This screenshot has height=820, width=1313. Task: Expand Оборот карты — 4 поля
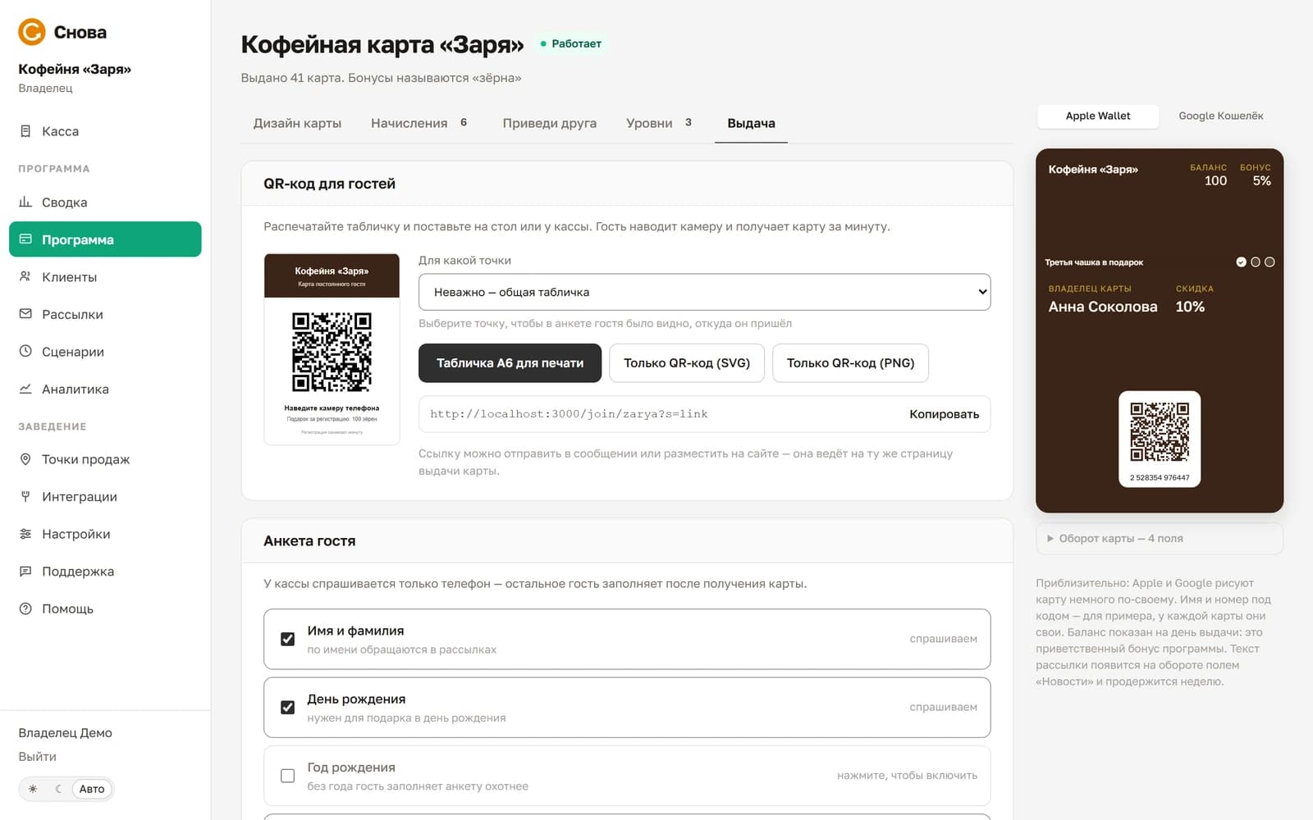[1160, 539]
